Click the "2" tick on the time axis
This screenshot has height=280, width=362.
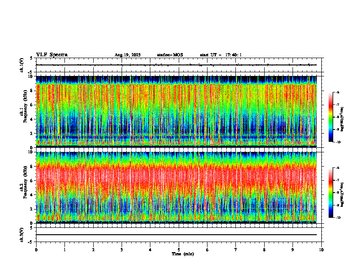tap(93, 250)
